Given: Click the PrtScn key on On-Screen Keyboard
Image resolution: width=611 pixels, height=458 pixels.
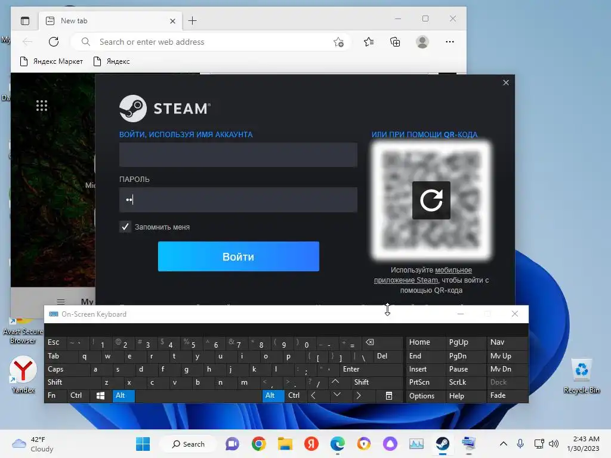Looking at the screenshot, I should coord(425,382).
